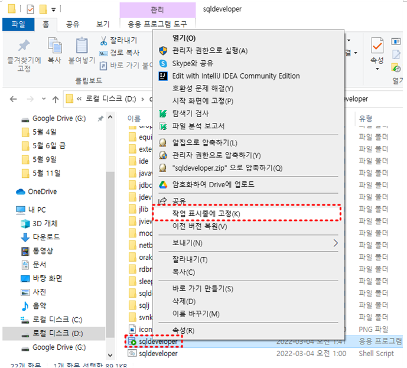The width and height of the screenshot is (407, 368).
Task: Click the Paste (붙여넣기) ribbon icon
Action: pos(82,45)
